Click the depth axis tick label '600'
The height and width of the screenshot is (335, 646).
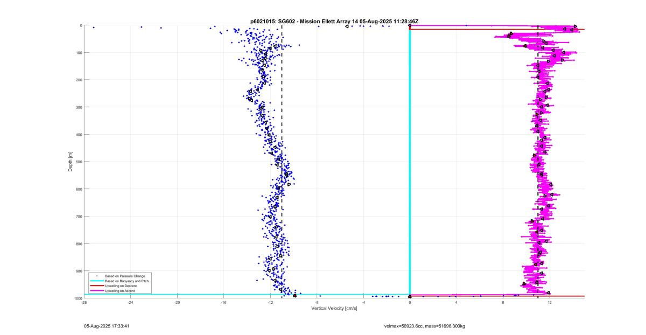pos(79,189)
